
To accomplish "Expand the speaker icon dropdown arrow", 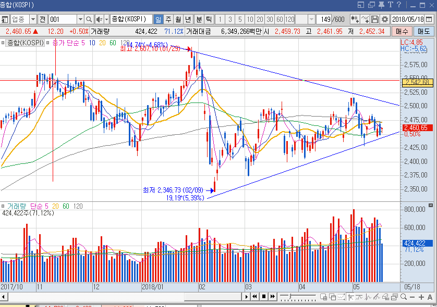I will [106, 19].
